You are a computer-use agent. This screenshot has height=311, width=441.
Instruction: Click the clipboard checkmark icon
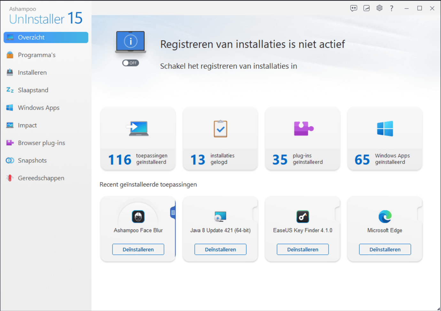[x=220, y=128]
